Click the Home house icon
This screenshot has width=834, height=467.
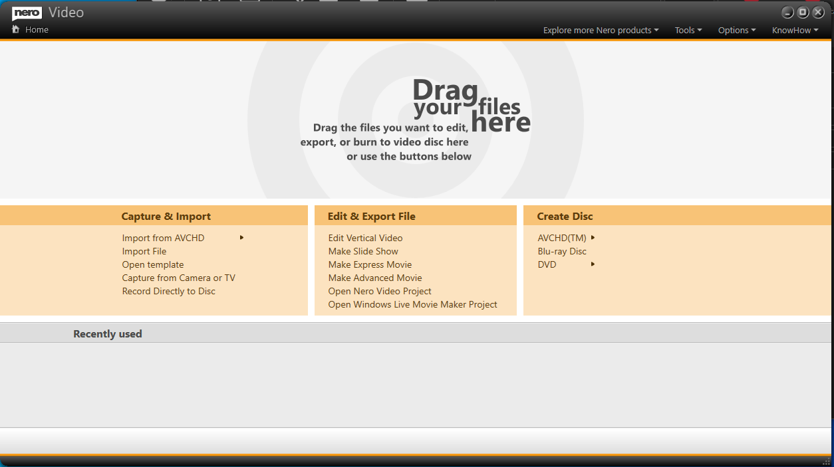(x=16, y=29)
